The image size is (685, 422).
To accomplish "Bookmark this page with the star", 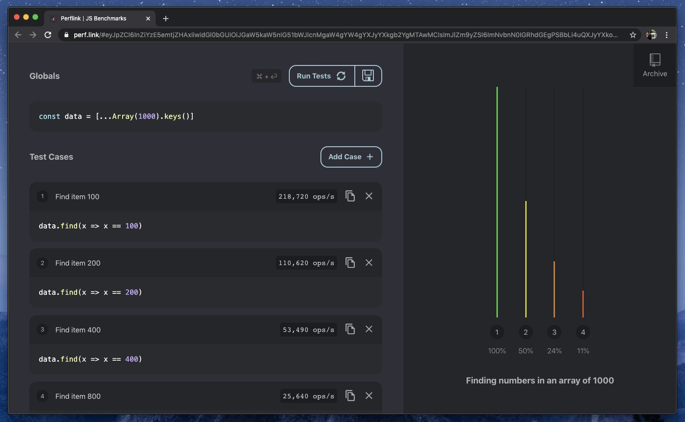I will point(633,35).
